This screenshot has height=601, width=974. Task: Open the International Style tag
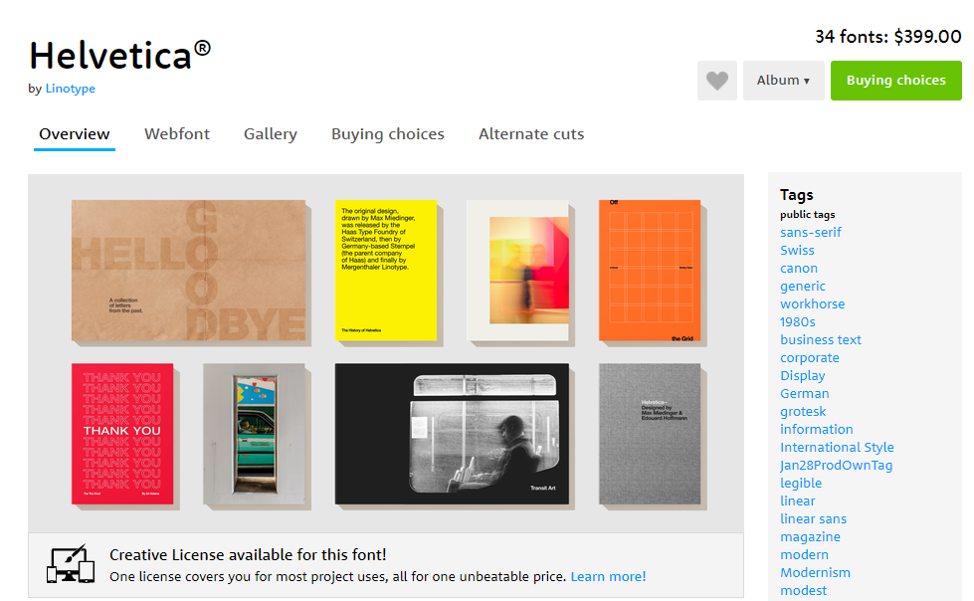point(837,448)
